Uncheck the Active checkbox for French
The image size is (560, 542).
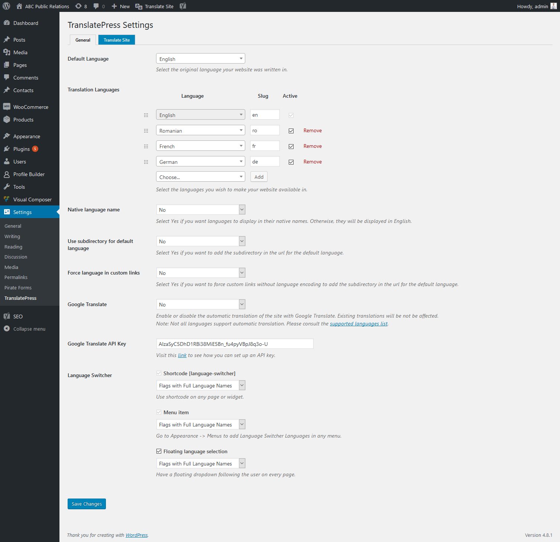tap(291, 146)
